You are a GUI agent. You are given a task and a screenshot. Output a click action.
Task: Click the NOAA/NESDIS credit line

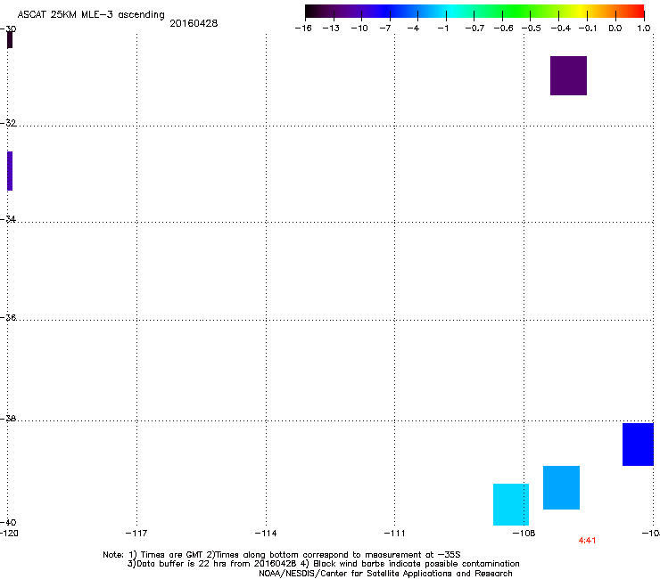coord(385,574)
